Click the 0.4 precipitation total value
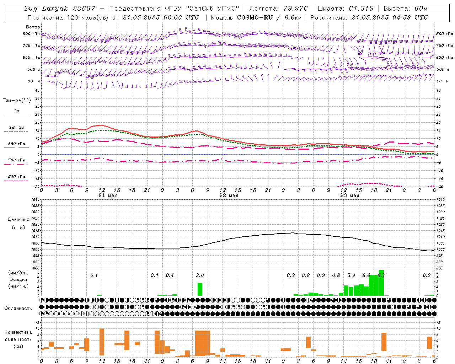Screen dimensions: 455x364 (x=170, y=275)
